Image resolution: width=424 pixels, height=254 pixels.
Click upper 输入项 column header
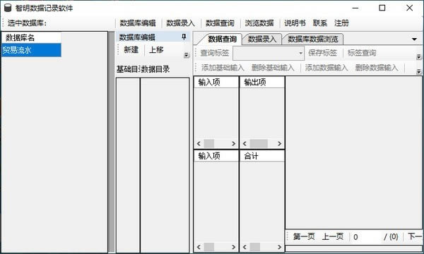coord(216,83)
